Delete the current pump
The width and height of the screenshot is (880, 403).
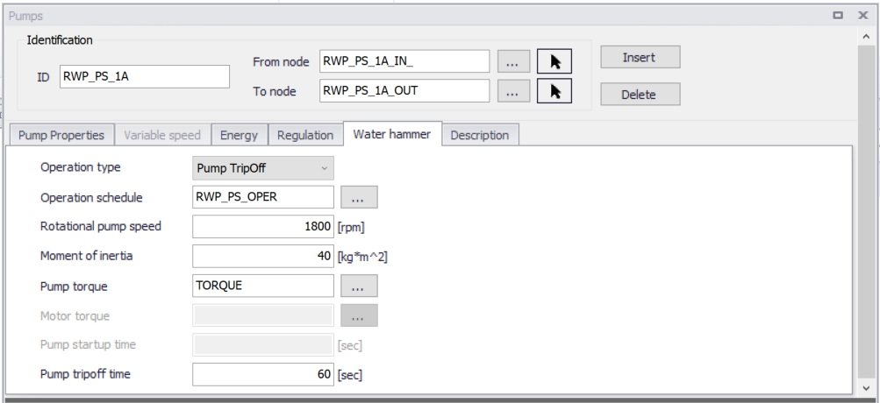[640, 94]
